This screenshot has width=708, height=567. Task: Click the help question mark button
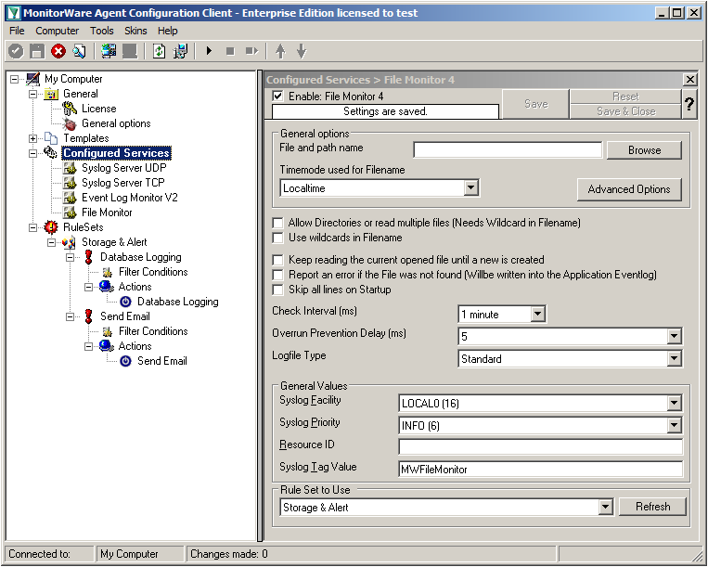tap(689, 104)
